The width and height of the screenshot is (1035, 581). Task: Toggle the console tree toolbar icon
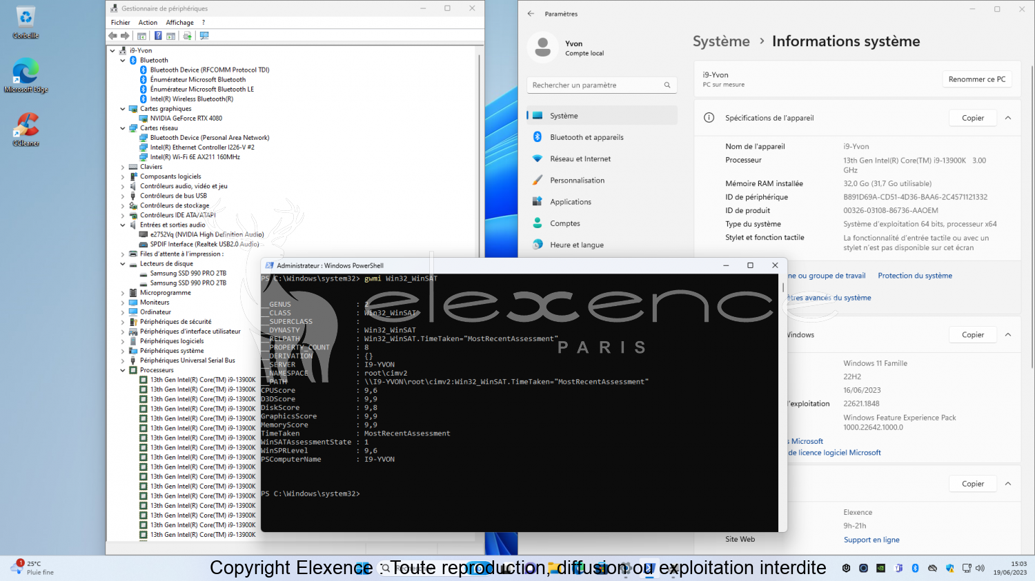point(141,36)
